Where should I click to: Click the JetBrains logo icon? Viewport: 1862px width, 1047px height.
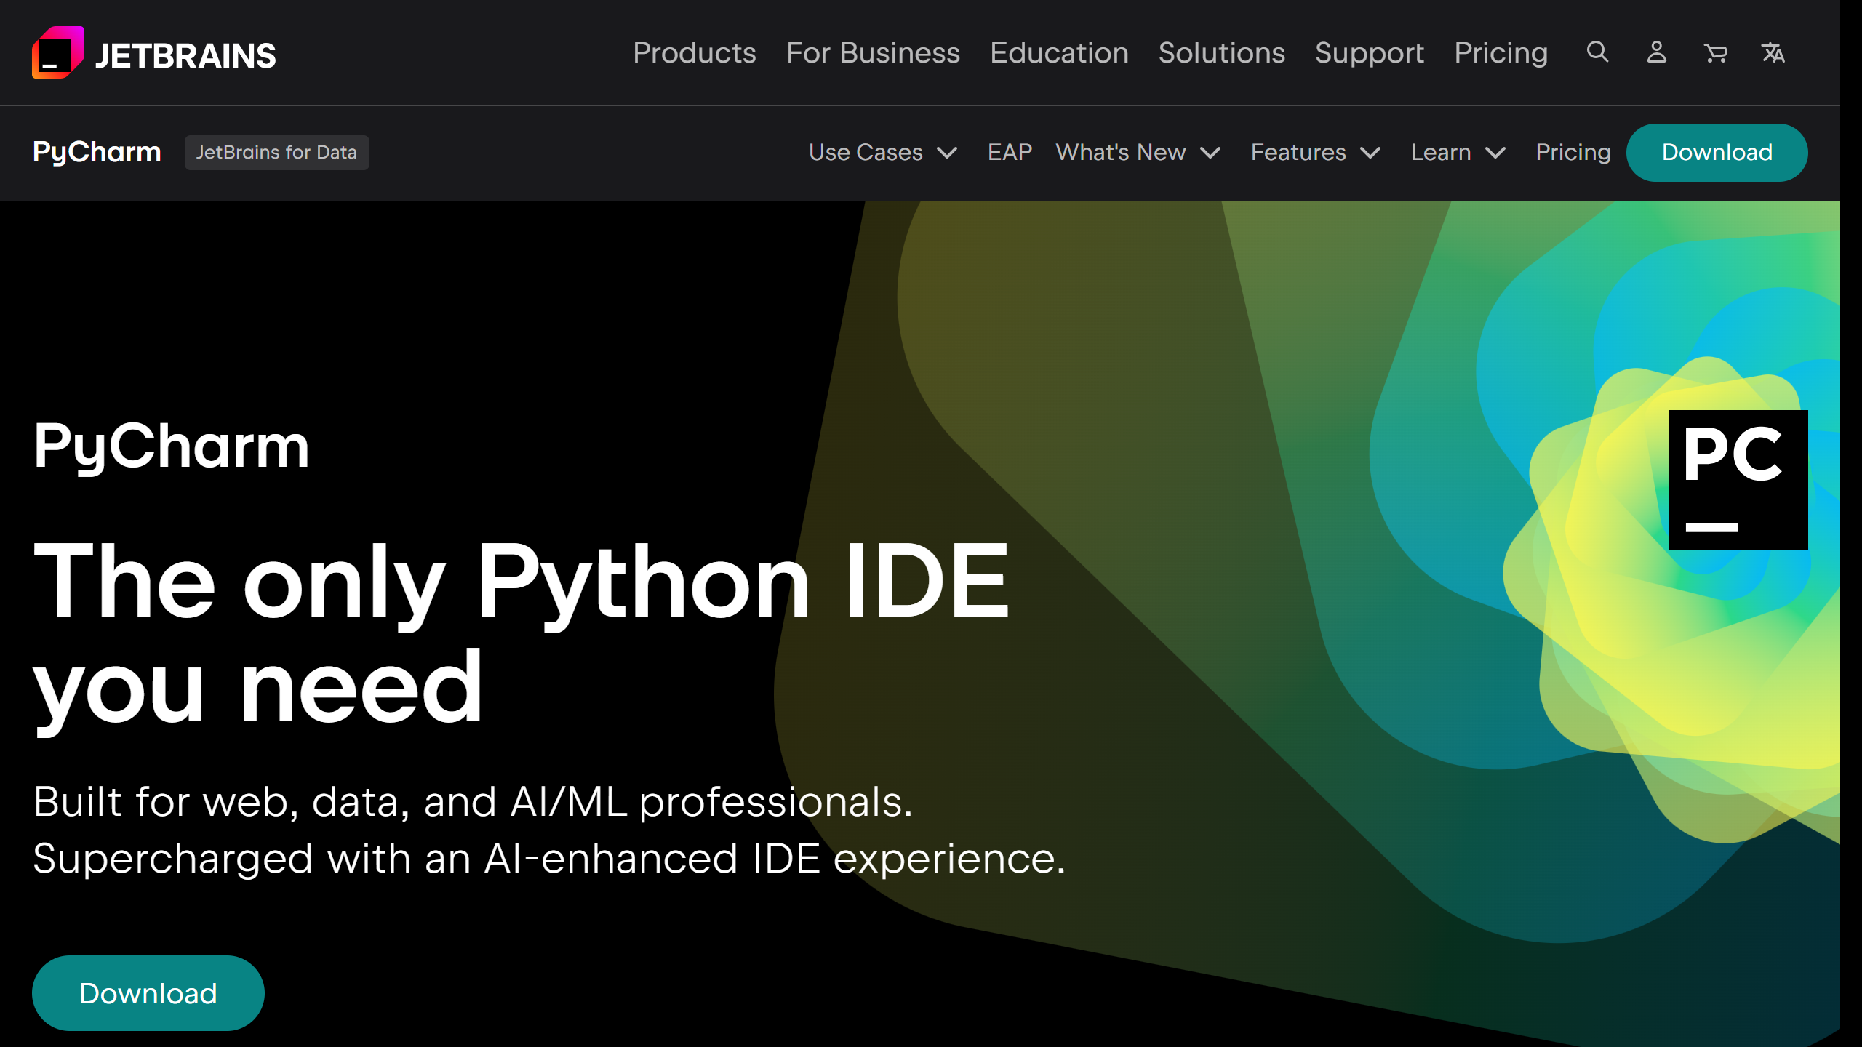pyautogui.click(x=58, y=52)
